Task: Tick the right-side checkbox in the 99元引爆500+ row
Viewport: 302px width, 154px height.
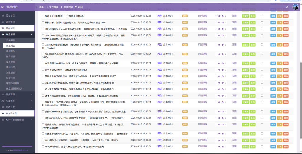Action: (262, 63)
